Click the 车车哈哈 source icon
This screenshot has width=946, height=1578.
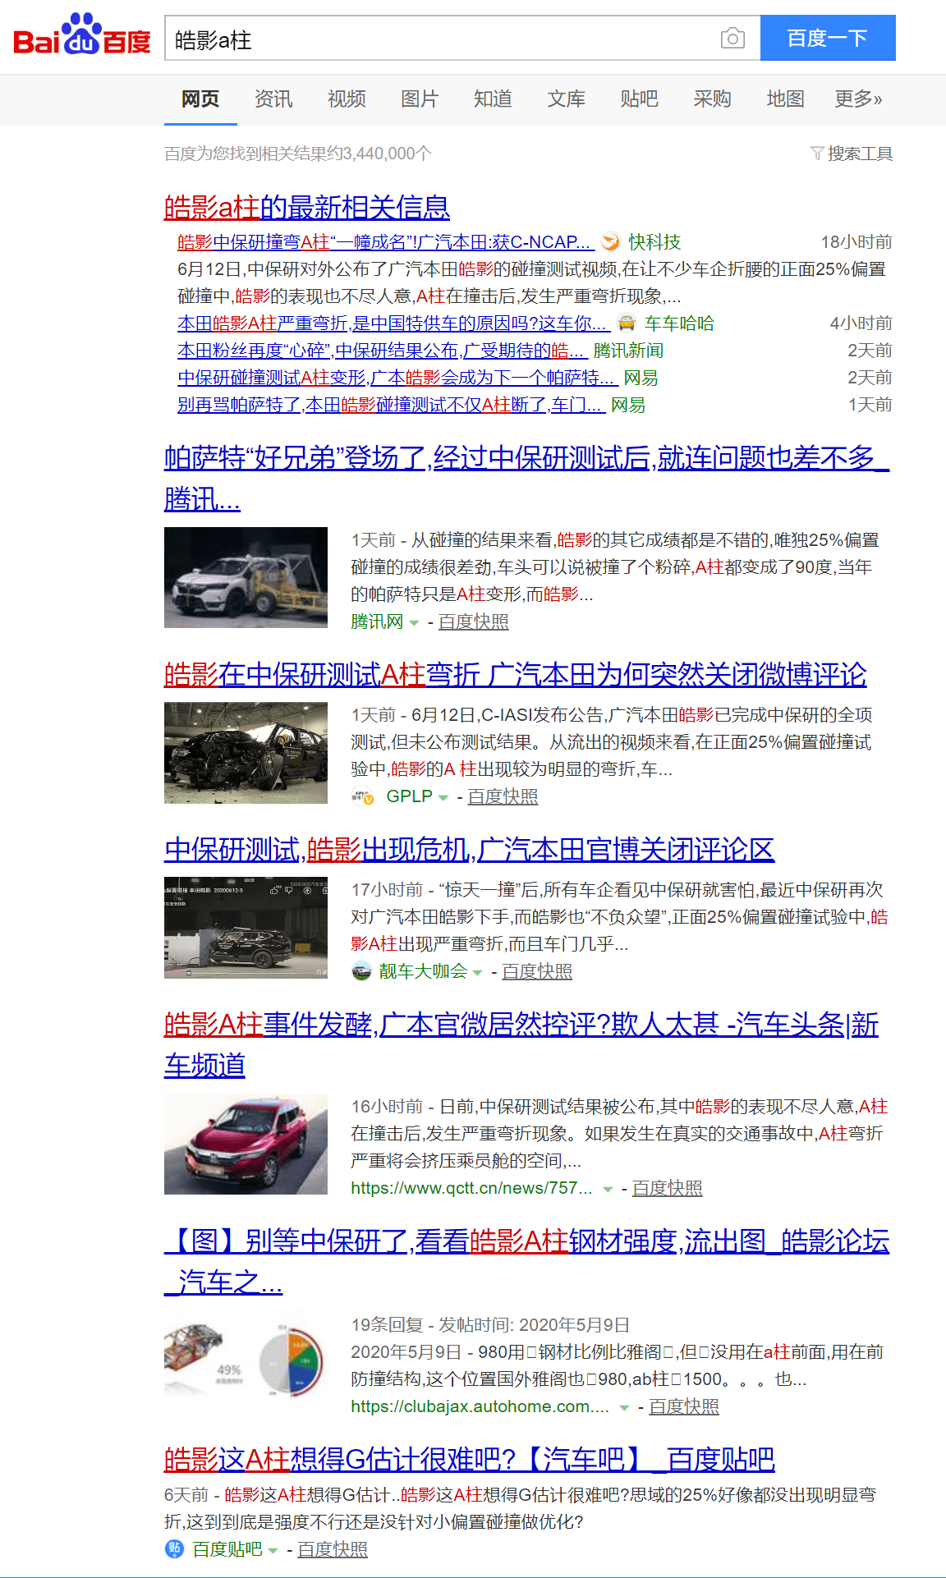(627, 323)
